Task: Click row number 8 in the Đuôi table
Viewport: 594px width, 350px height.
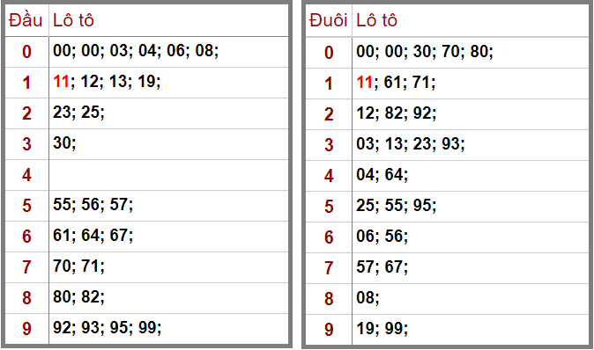Action: click(x=329, y=299)
